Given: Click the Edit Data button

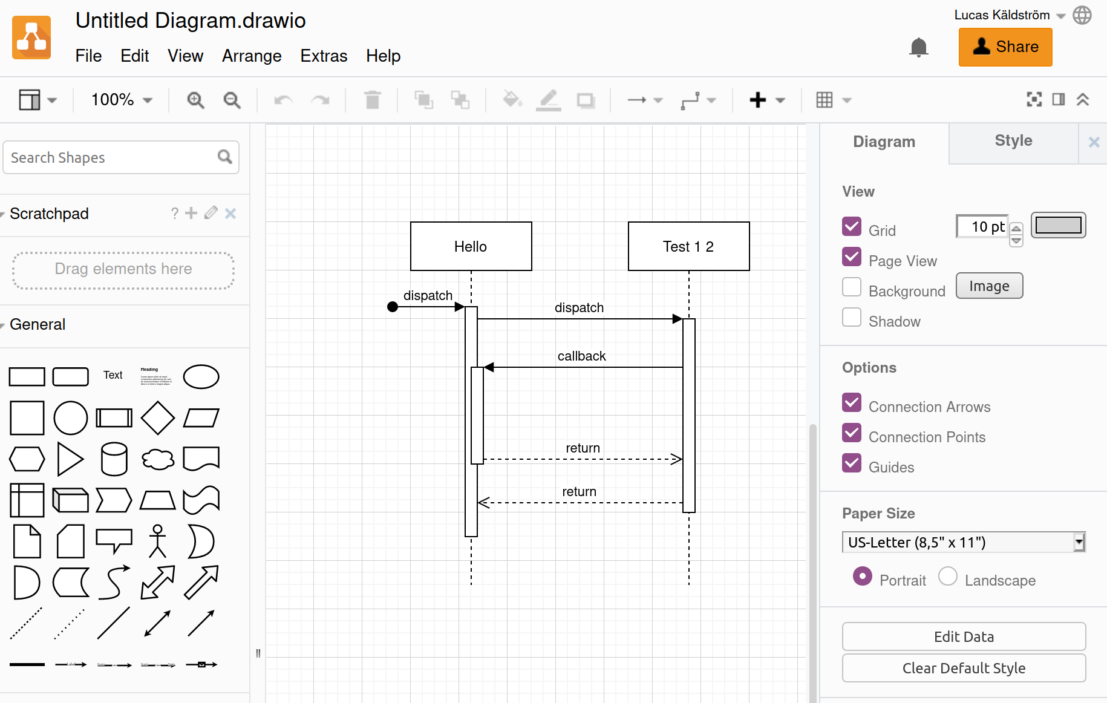Looking at the screenshot, I should click(x=963, y=636).
